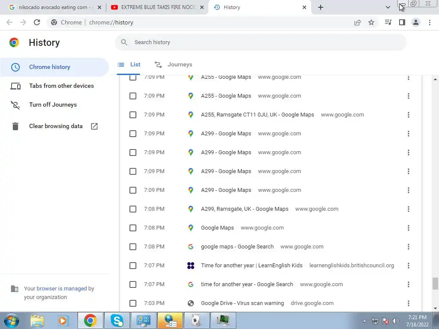The height and width of the screenshot is (329, 439).
Task: Switch to EXTREME BLUE TAKIS YouTube tab
Action: pyautogui.click(x=158, y=7)
